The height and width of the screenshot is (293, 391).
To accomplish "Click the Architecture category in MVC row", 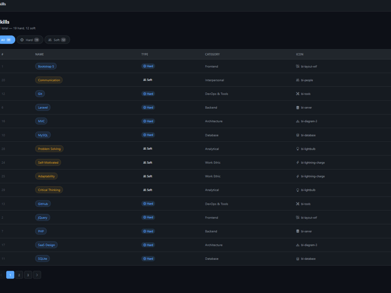I will (214, 121).
